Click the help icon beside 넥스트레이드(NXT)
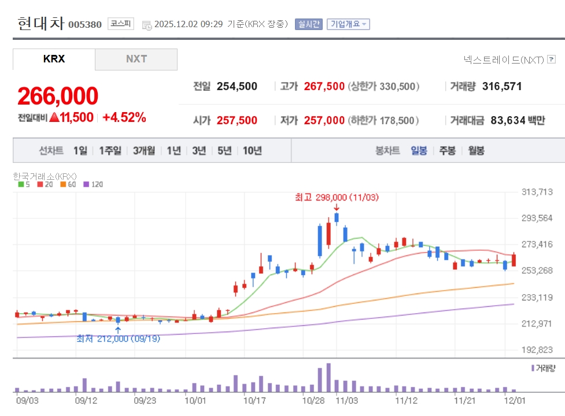The width and height of the screenshot is (565, 416). coord(551,60)
